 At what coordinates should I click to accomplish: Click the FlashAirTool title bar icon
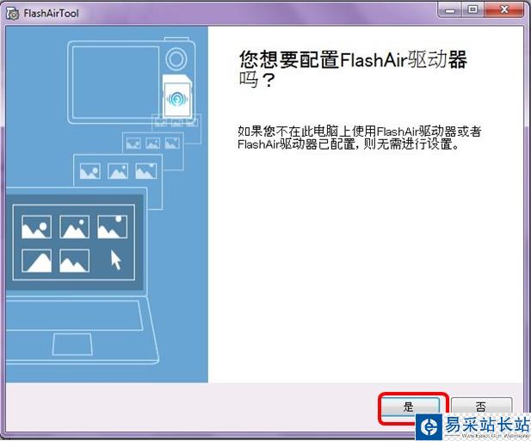(13, 14)
